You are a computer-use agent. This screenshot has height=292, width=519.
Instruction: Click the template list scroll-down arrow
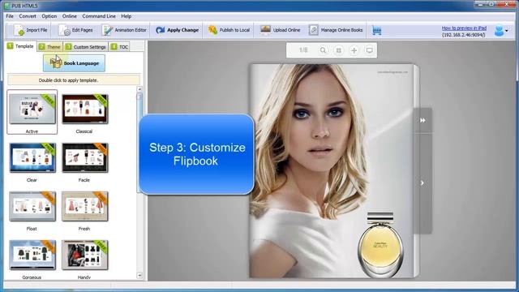[x=139, y=275]
